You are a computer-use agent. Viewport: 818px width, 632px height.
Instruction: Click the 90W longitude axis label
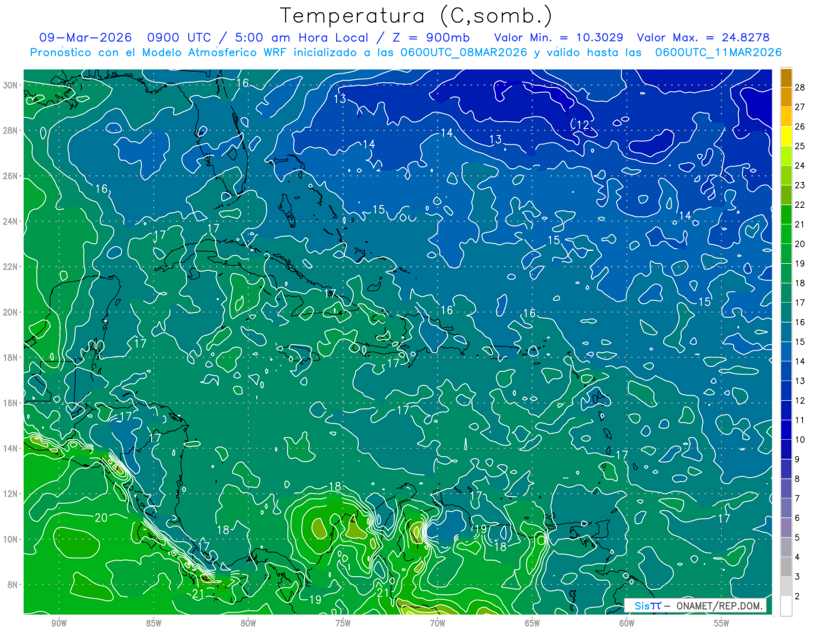tap(59, 623)
